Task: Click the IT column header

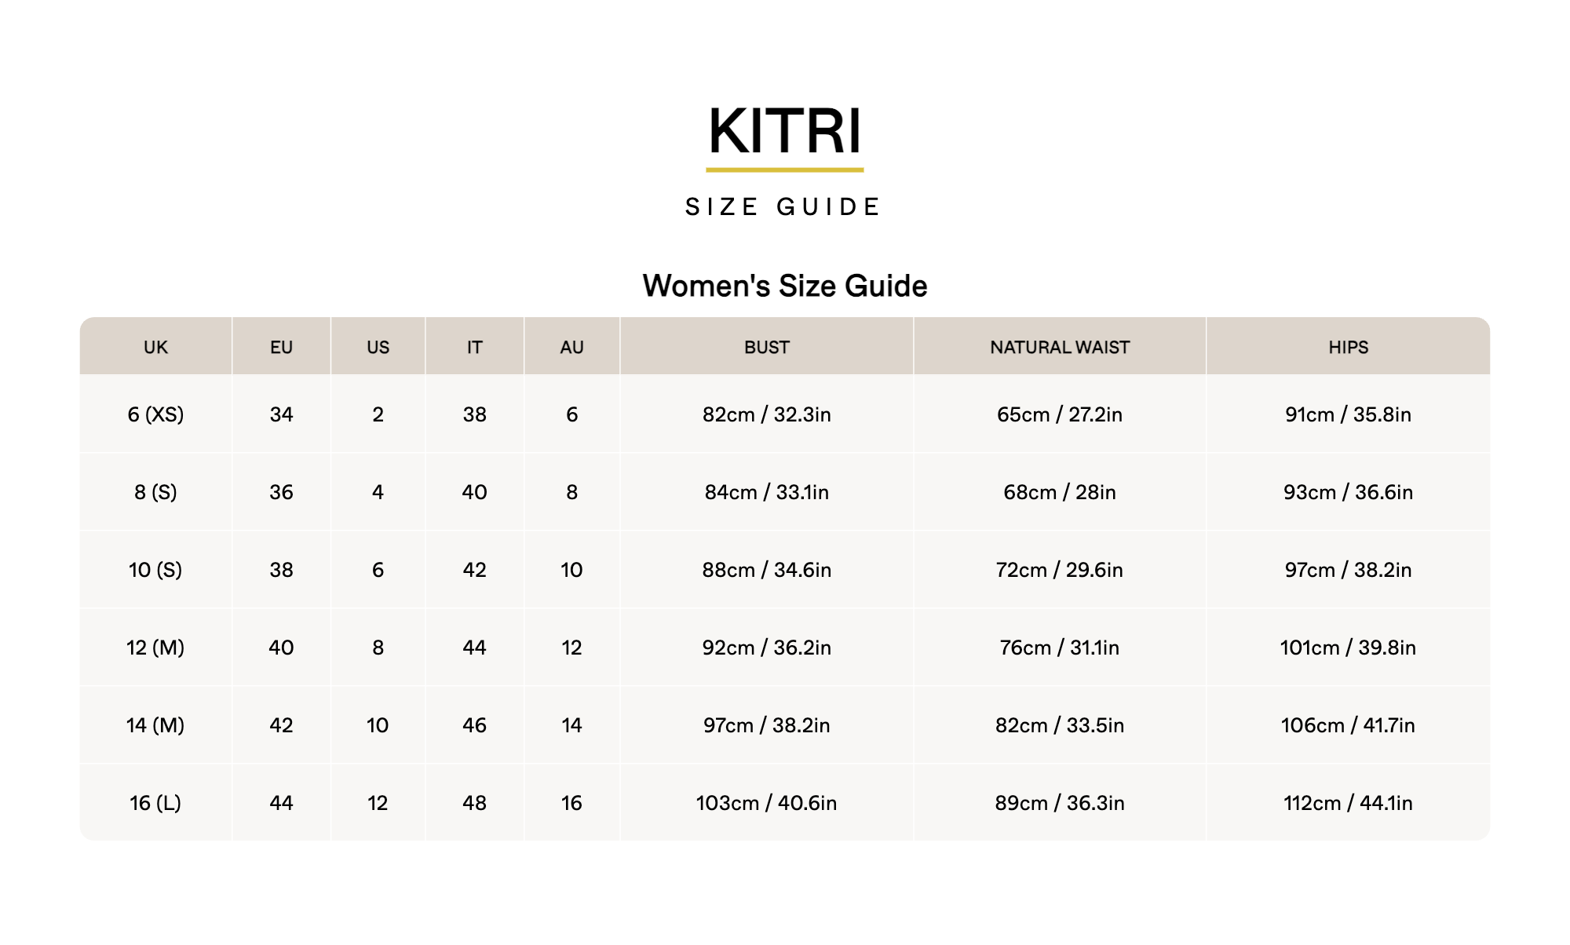Action: (474, 347)
